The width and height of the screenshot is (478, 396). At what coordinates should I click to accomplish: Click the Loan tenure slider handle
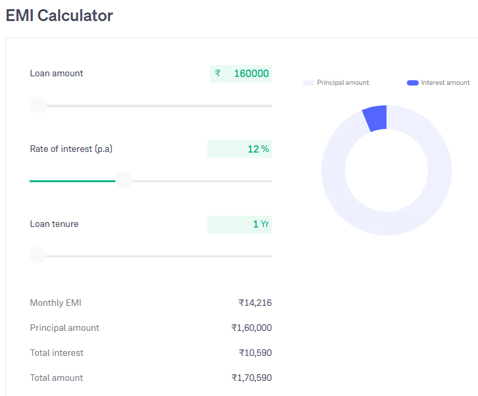(38, 255)
